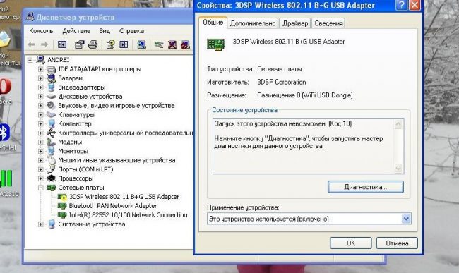Click the sound devices speaker icon
The image size is (459, 273).
point(52,105)
